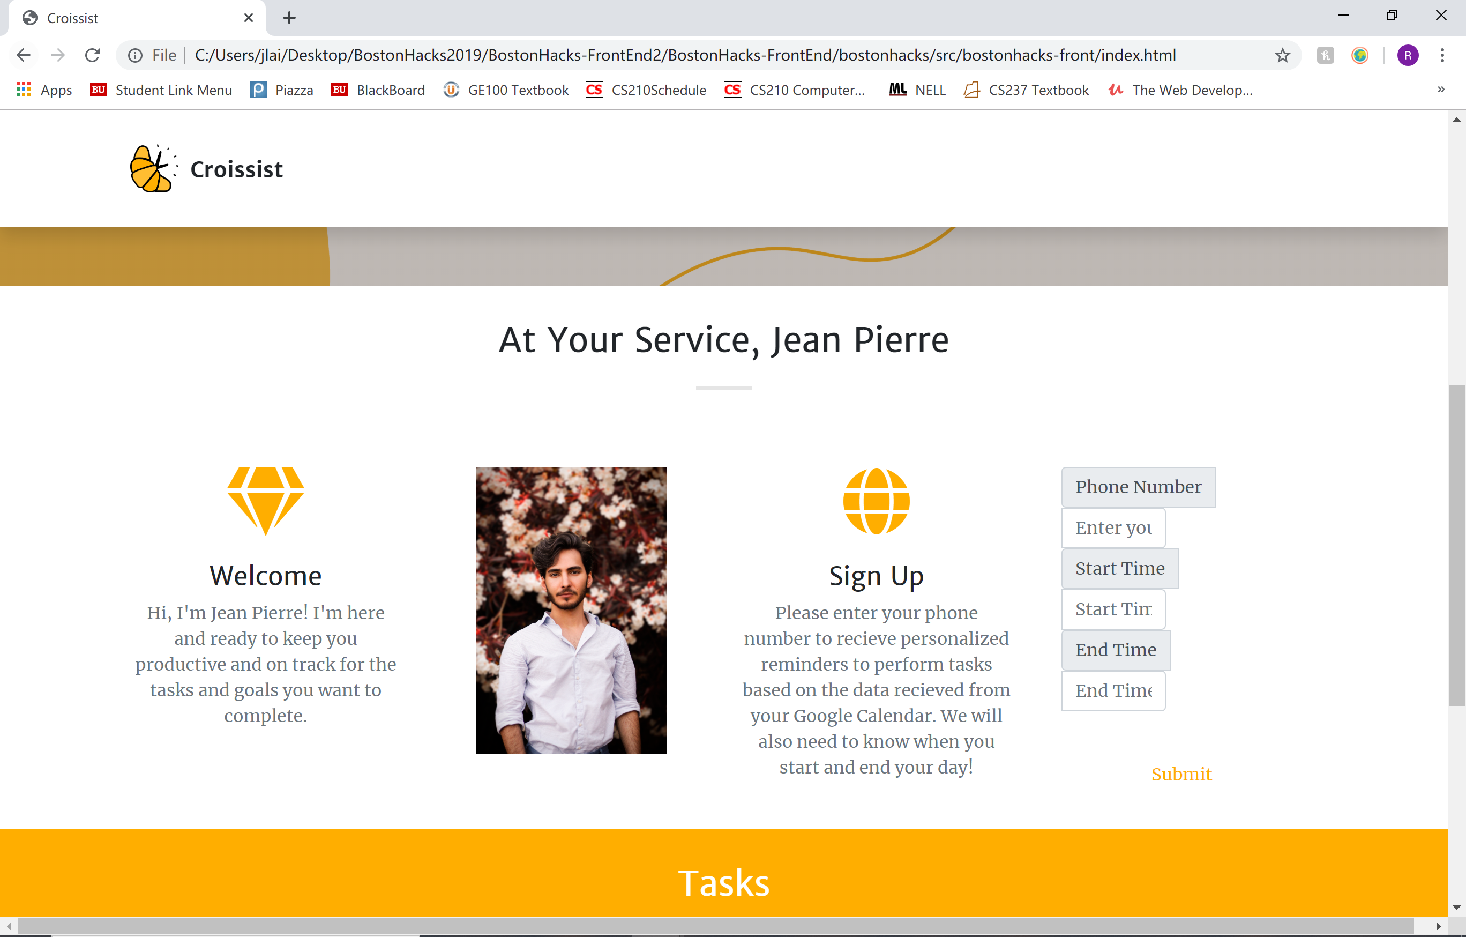The image size is (1466, 937).
Task: Click the yellow globe Sign Up icon
Action: tap(876, 501)
